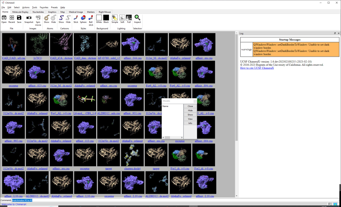This screenshot has height=207, width=341.
Task: Show atoms using the Atoms Show icon
Action: pos(47,18)
